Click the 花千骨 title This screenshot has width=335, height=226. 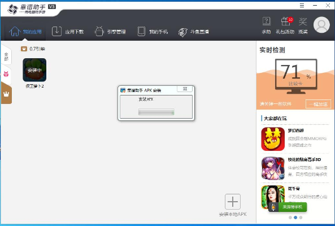[294, 189]
